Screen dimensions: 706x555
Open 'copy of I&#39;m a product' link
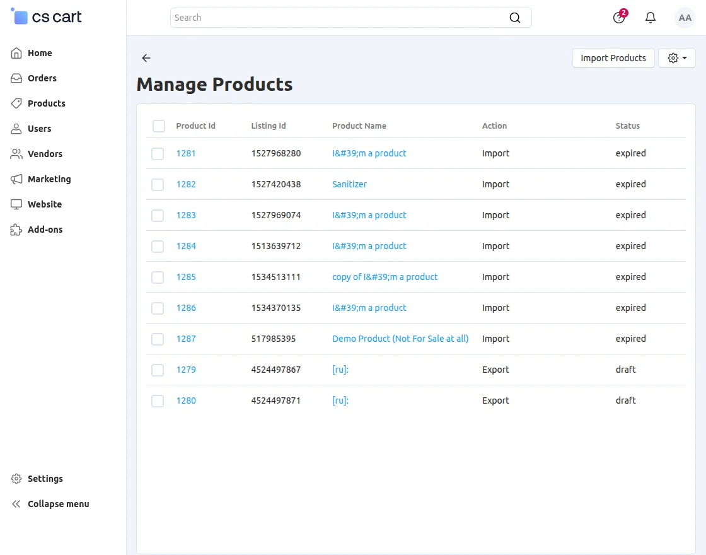[x=385, y=277]
